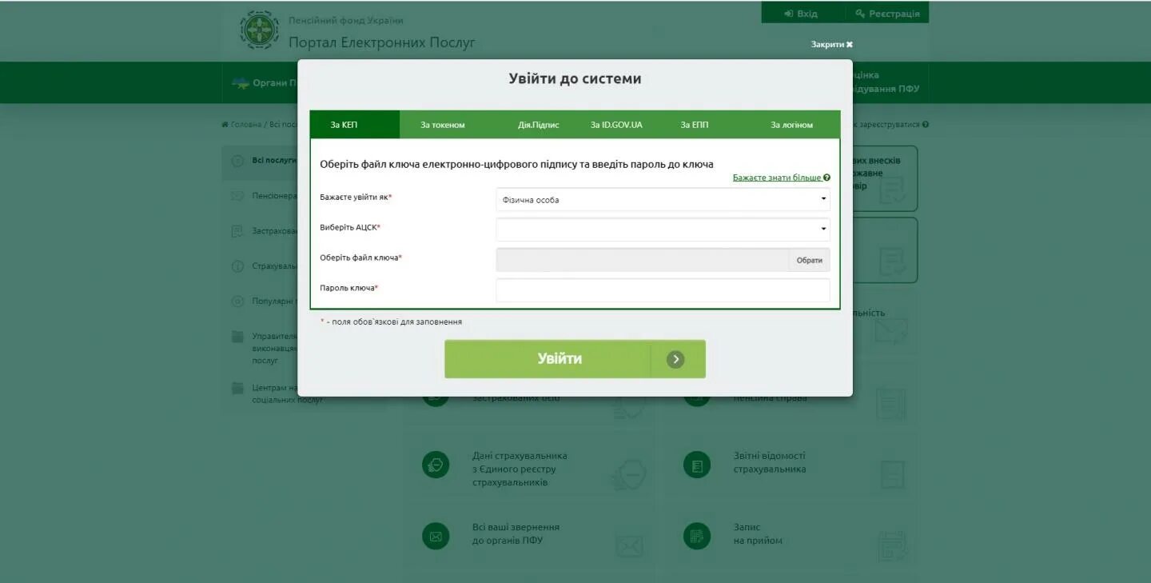Image resolution: width=1151 pixels, height=583 pixels.
Task: Click the Страхувальнику sidebar info icon
Action: (x=237, y=266)
